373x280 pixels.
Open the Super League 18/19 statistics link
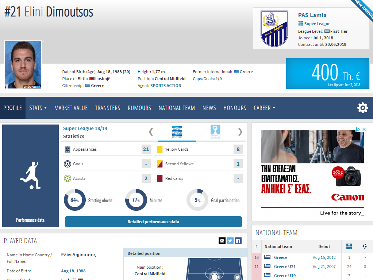[x=85, y=129]
